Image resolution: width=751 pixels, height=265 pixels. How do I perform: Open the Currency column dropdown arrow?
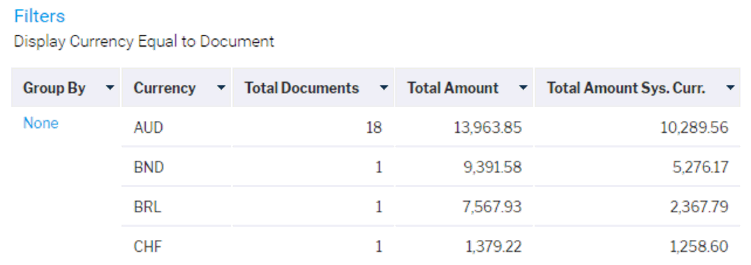point(221,88)
